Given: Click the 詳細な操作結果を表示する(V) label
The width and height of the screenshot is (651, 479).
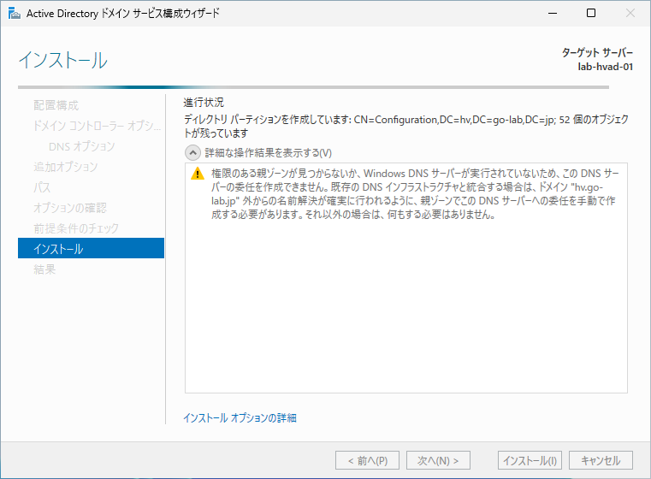Looking at the screenshot, I should pyautogui.click(x=269, y=153).
